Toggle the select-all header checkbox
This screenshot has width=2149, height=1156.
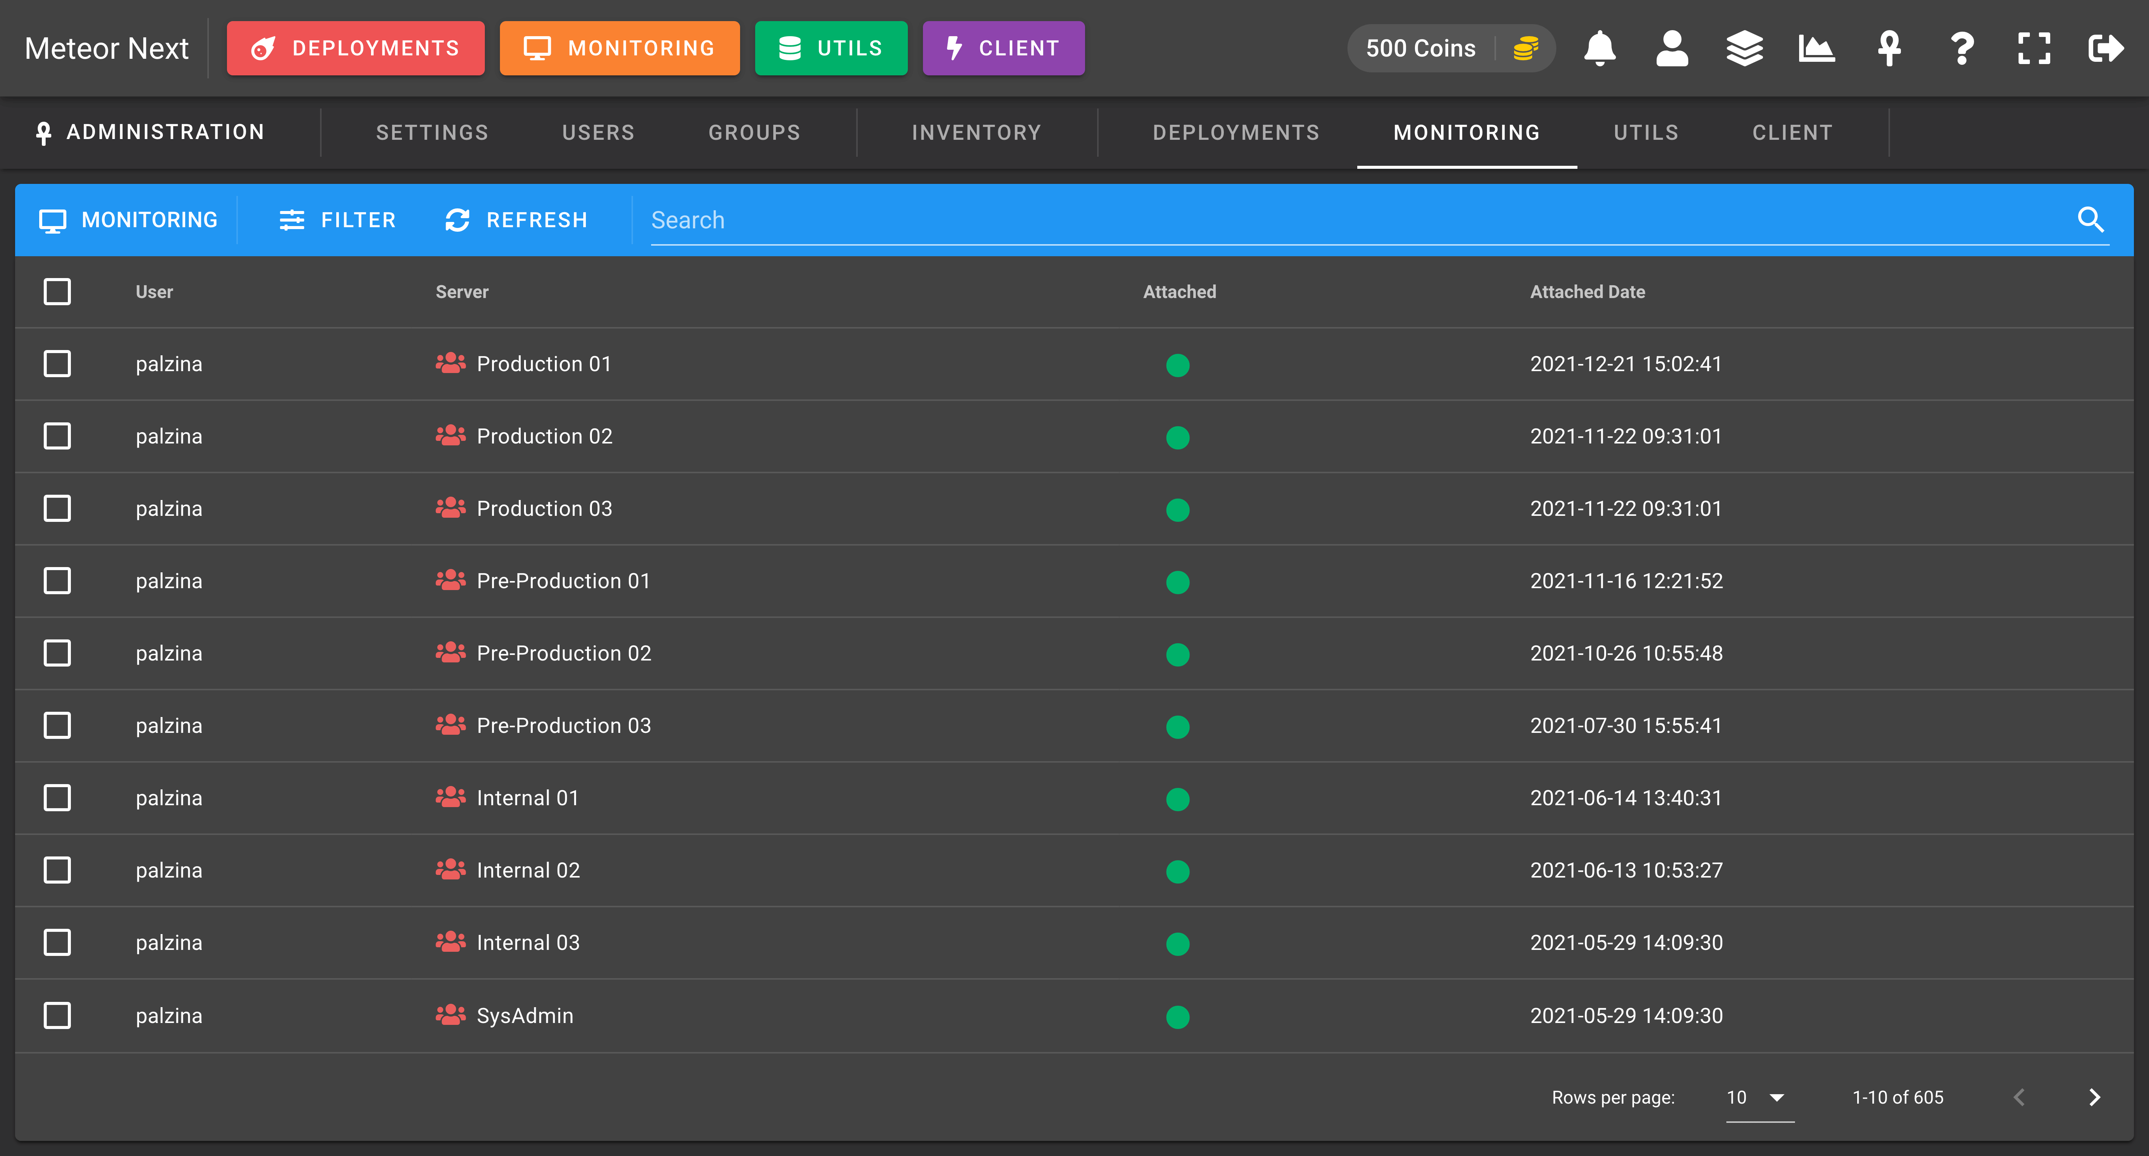click(x=57, y=292)
